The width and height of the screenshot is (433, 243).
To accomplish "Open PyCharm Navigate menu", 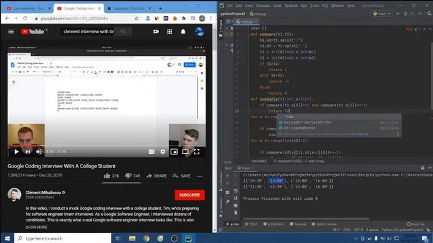I will pos(263,5).
